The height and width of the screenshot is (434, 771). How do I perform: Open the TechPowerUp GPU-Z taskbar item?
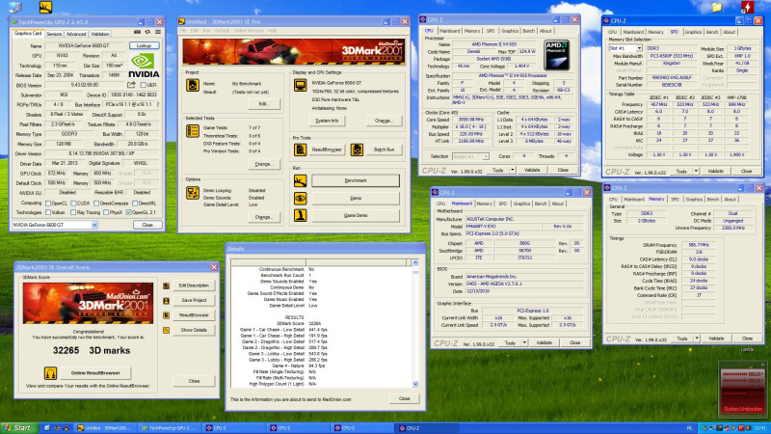coord(170,428)
